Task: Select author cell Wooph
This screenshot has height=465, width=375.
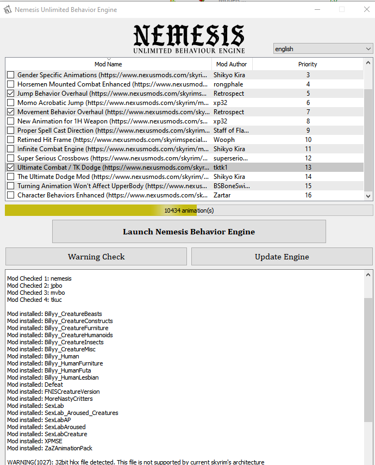Action: coord(224,140)
